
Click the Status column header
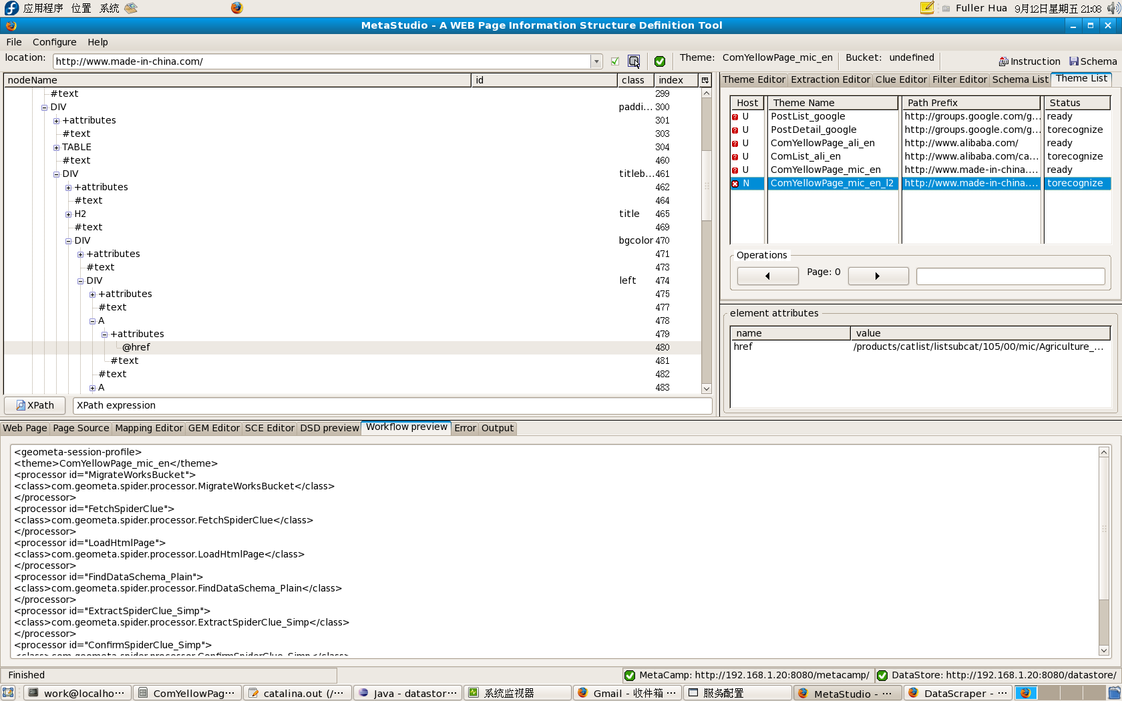pos(1077,103)
